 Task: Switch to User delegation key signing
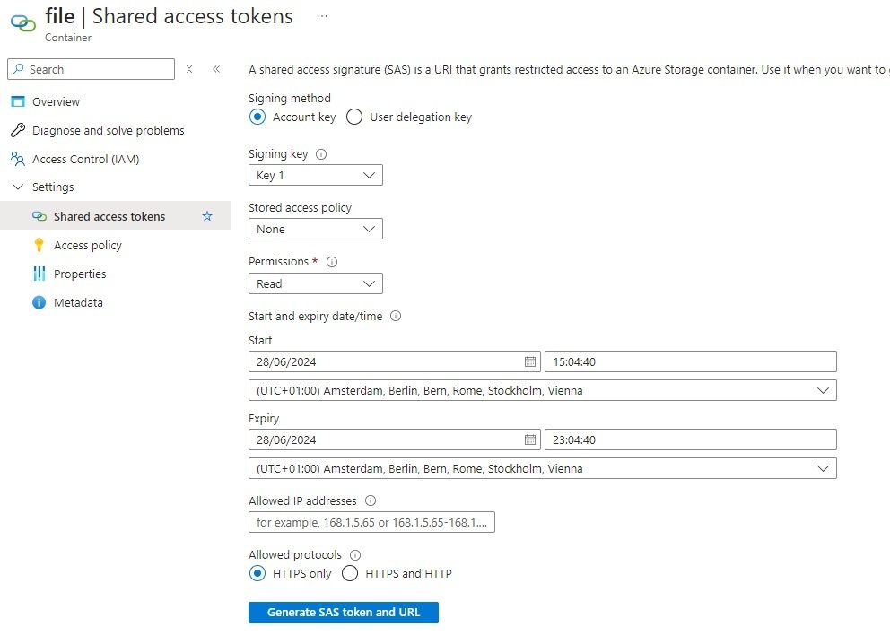pyautogui.click(x=354, y=117)
